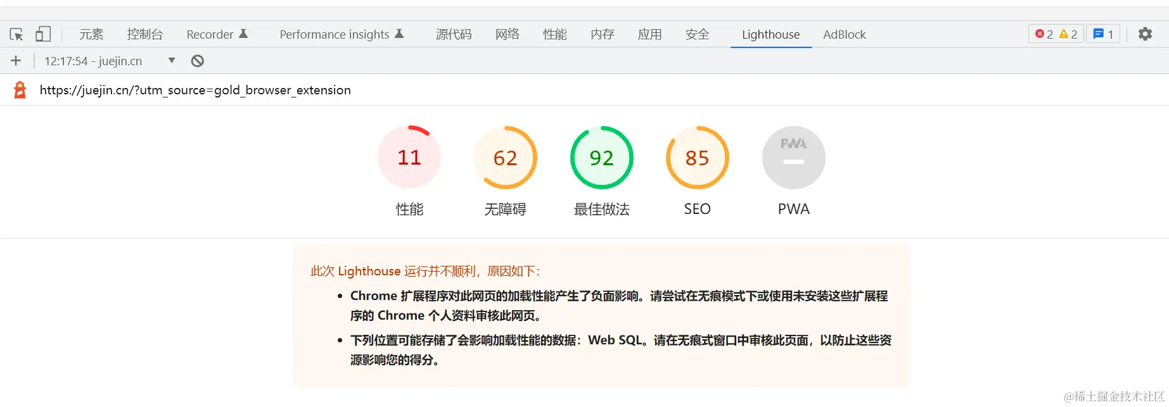Open the 内存 tab
1169x407 pixels.
point(603,34)
